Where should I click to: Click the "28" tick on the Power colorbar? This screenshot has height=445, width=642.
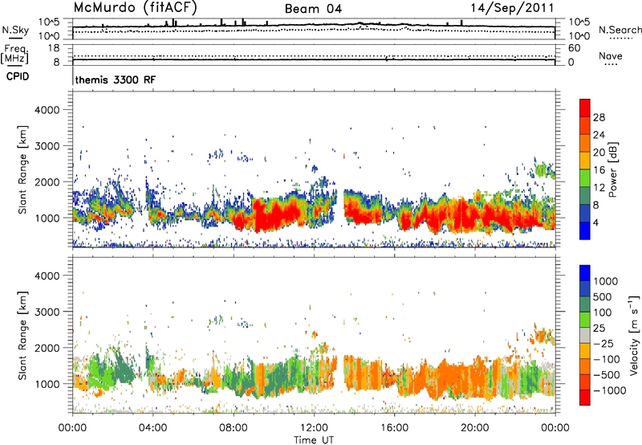coord(599,117)
